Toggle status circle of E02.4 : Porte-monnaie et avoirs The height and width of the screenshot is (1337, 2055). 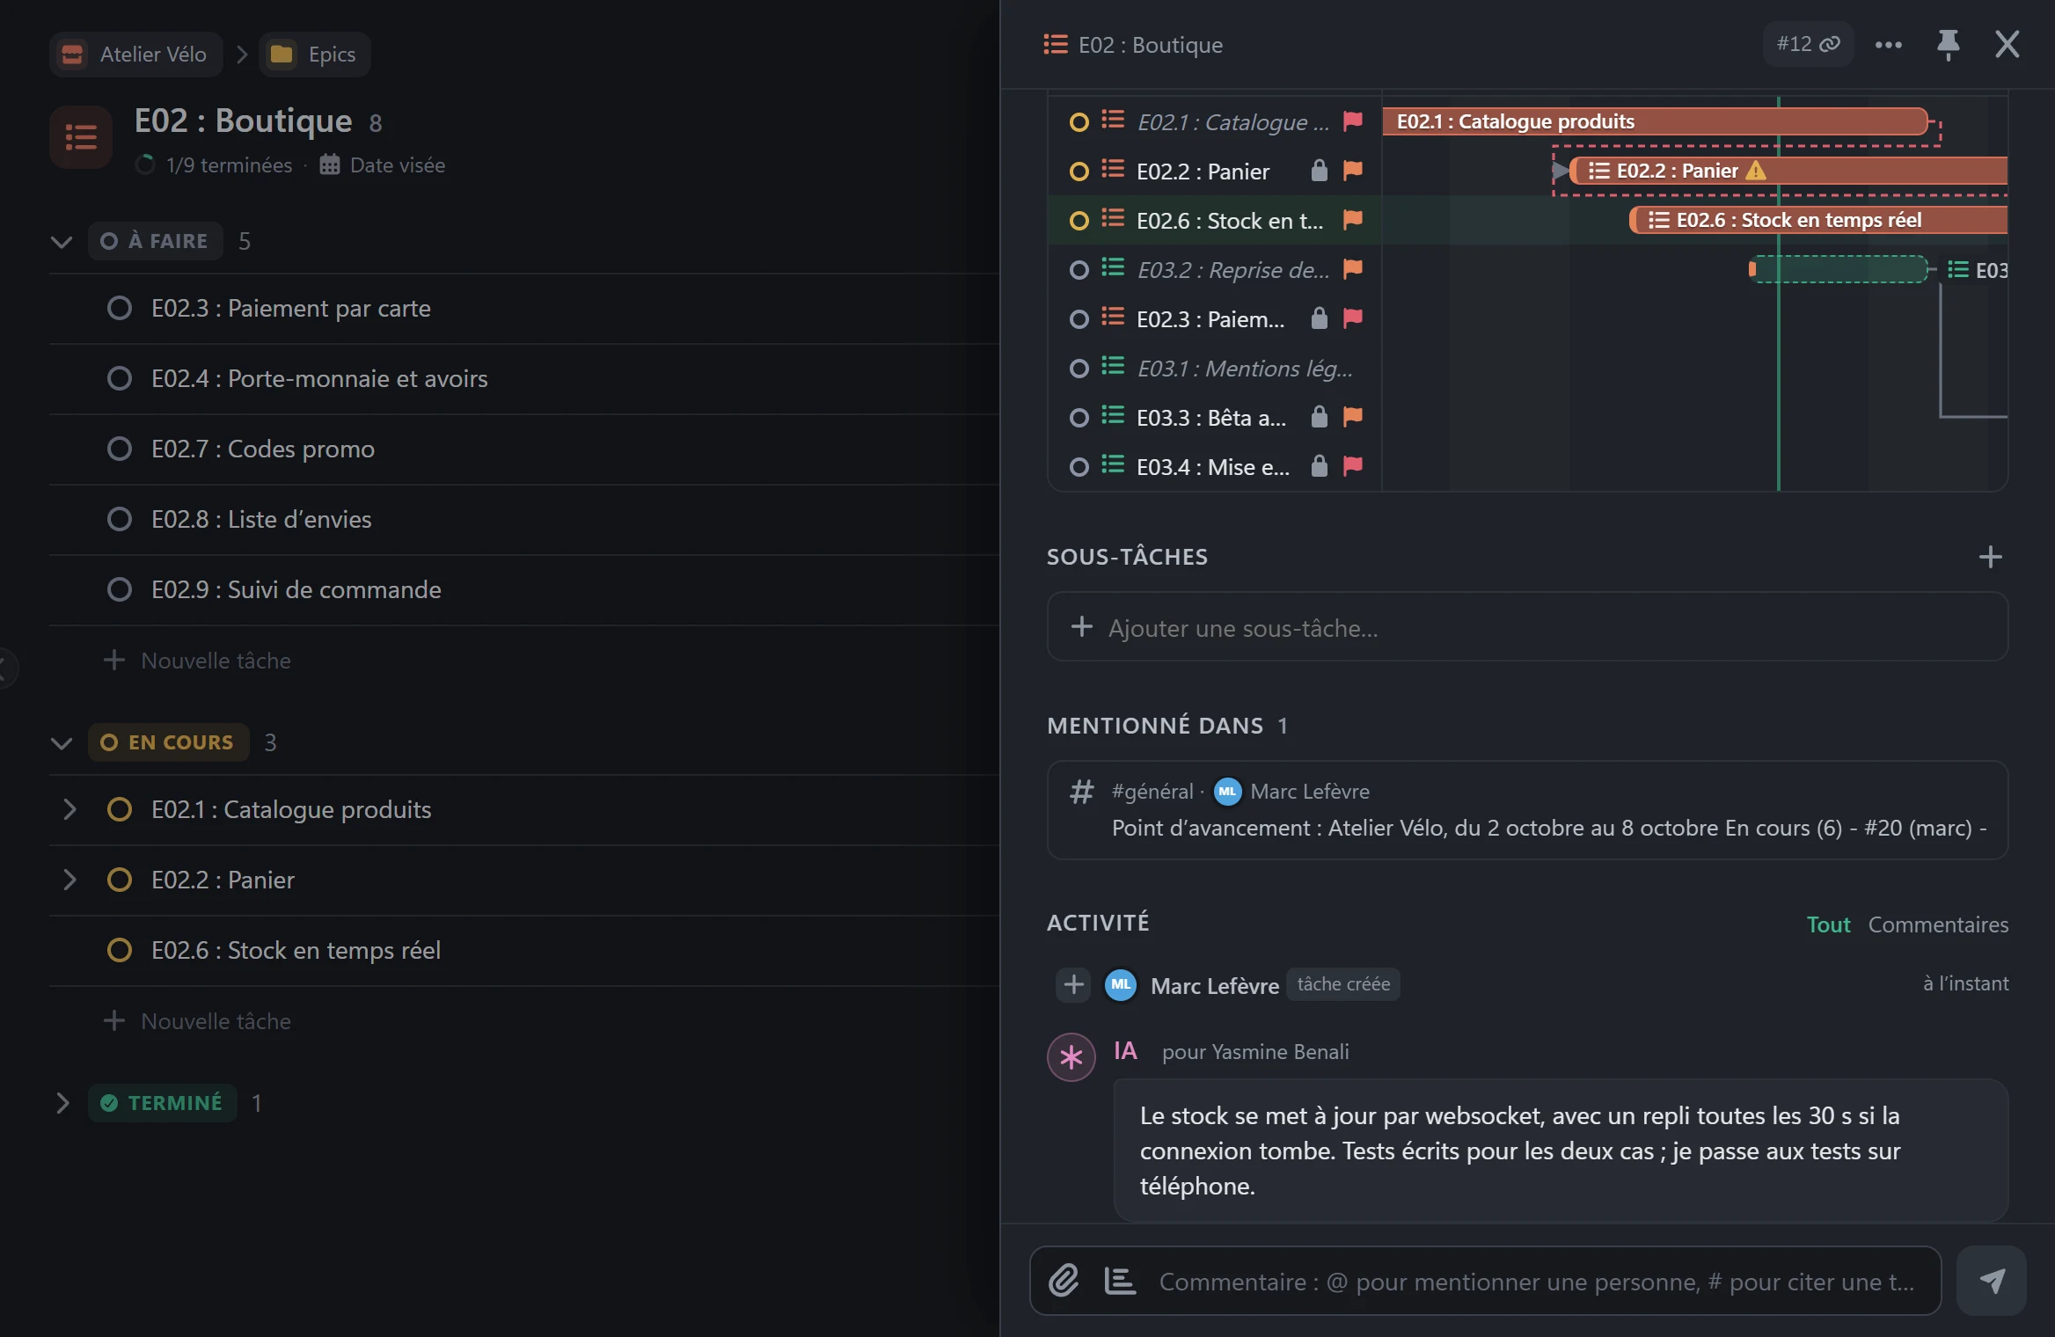tap(119, 378)
